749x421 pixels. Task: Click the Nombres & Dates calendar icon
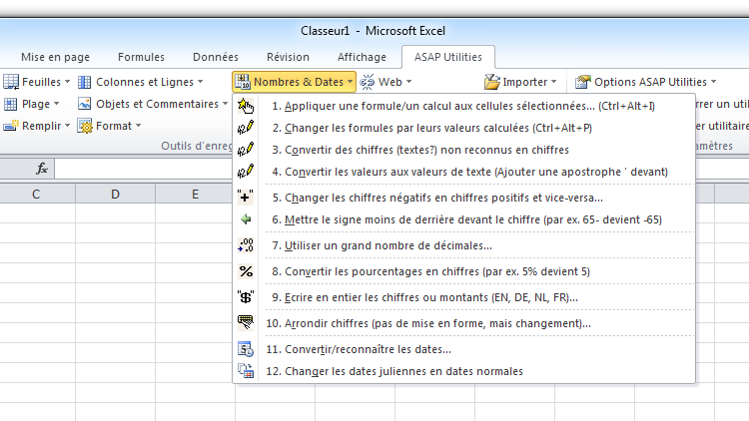click(x=243, y=82)
